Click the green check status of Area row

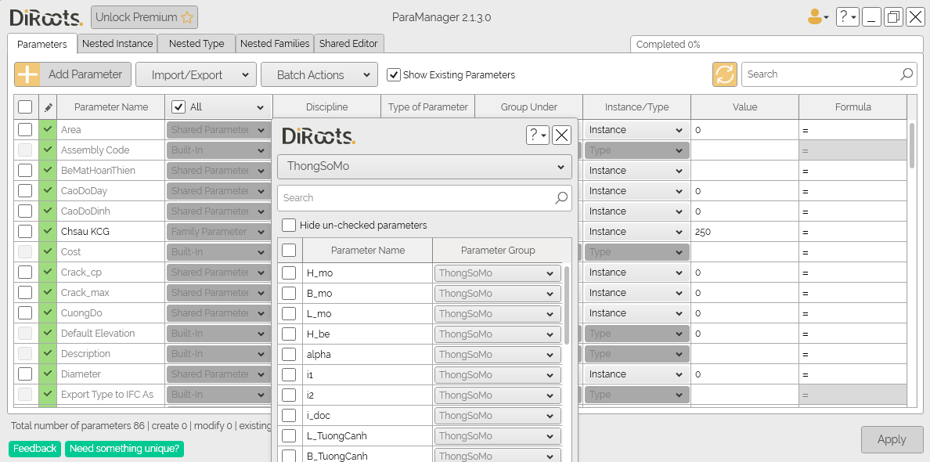coord(48,130)
